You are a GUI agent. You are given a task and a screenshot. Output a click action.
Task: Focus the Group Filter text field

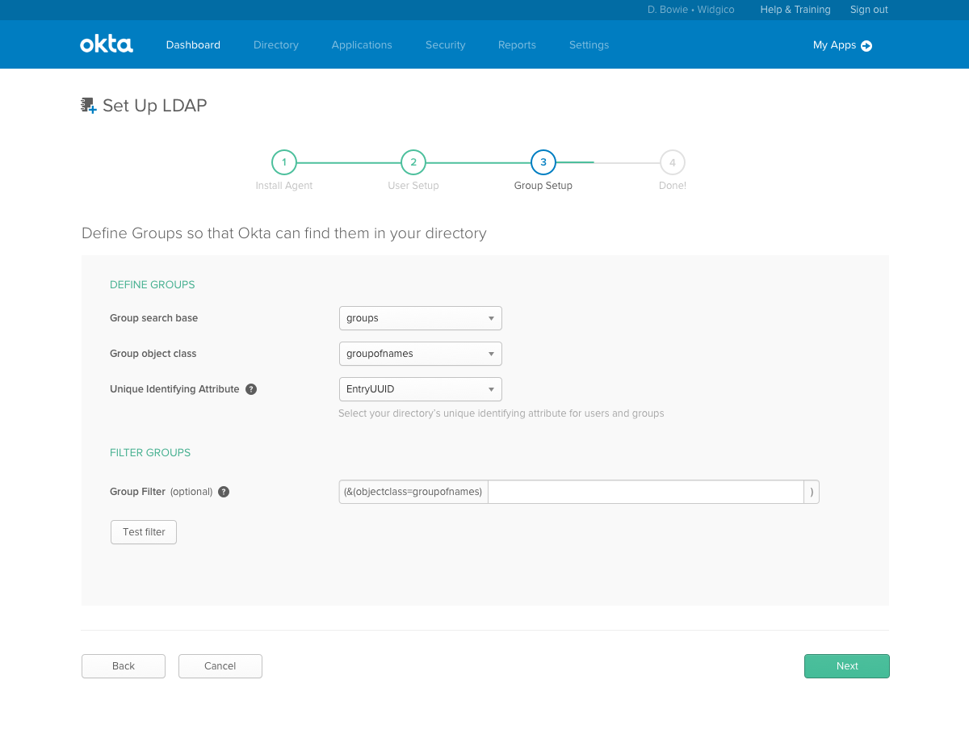(645, 492)
